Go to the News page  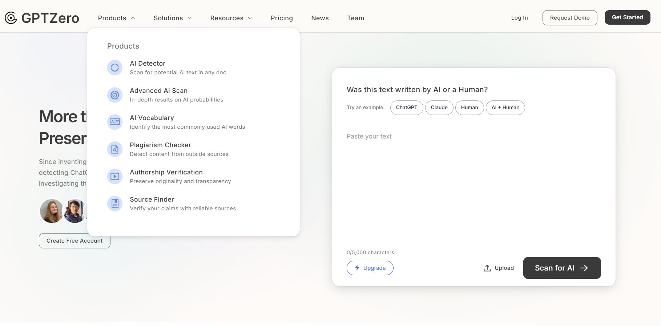(x=320, y=18)
